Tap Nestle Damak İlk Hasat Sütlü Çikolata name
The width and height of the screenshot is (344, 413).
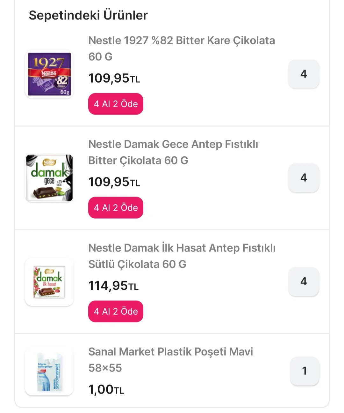pyautogui.click(x=182, y=256)
